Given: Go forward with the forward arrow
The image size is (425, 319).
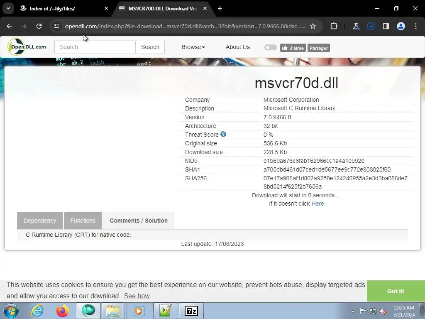Looking at the screenshot, I should (x=24, y=26).
